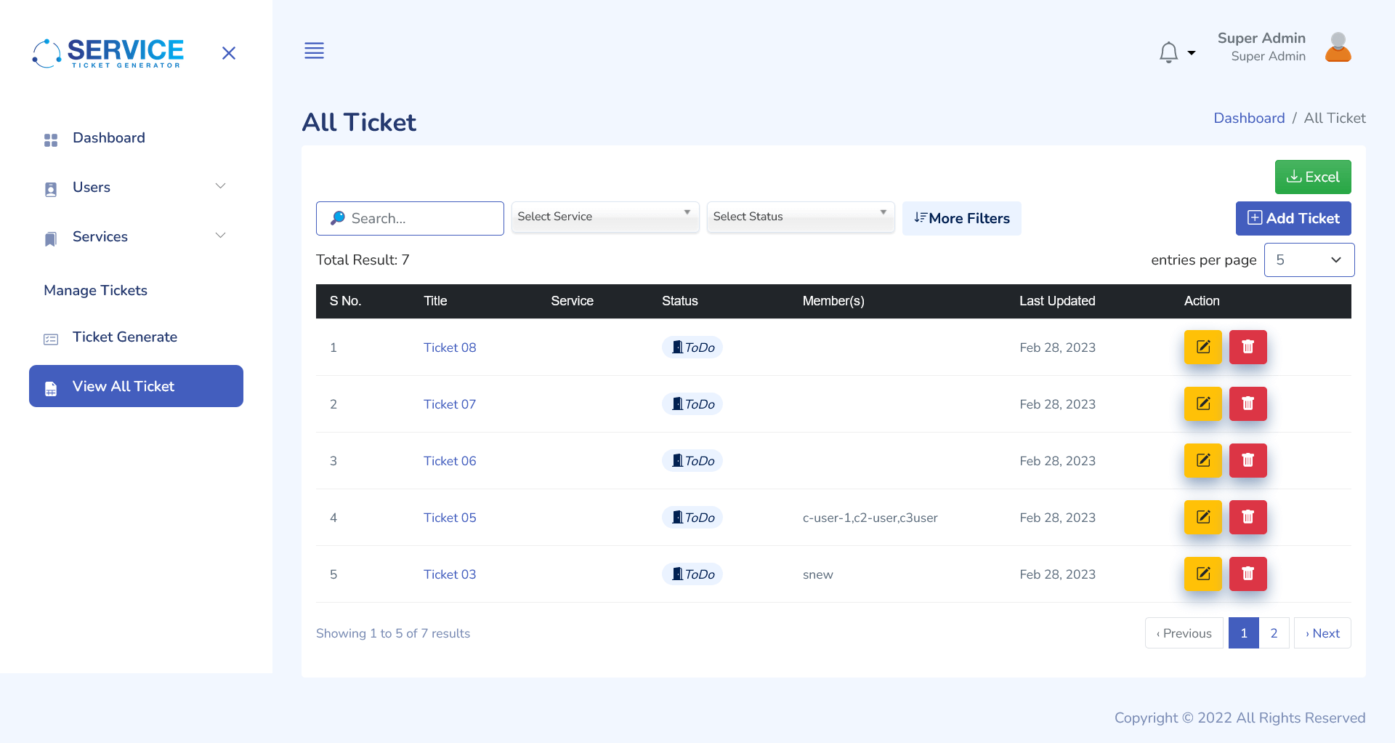Delete Ticket 08 with trash icon

pyautogui.click(x=1248, y=347)
